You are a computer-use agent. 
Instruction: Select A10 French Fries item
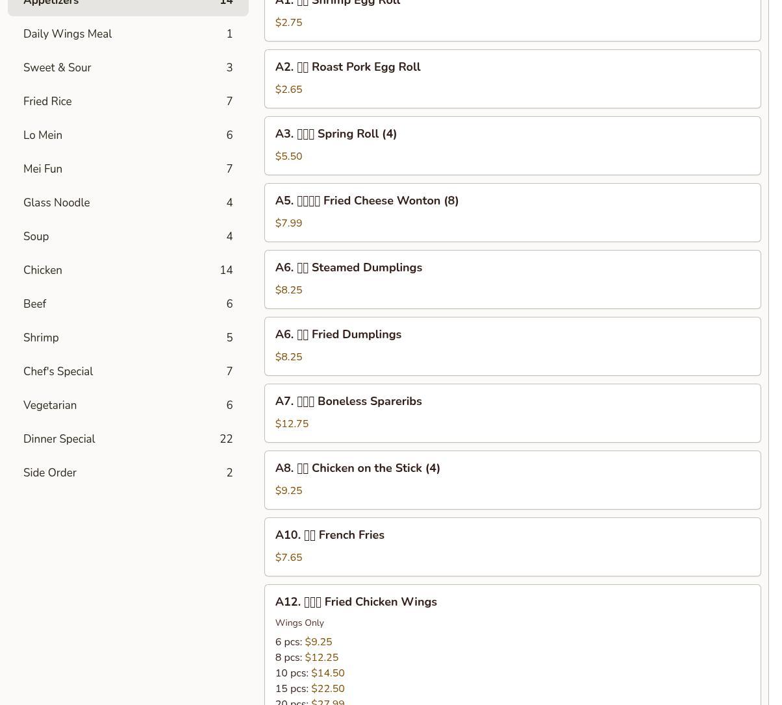[512, 547]
